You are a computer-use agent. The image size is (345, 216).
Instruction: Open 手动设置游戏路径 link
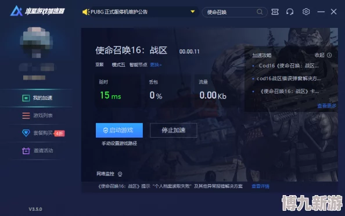click(x=119, y=143)
